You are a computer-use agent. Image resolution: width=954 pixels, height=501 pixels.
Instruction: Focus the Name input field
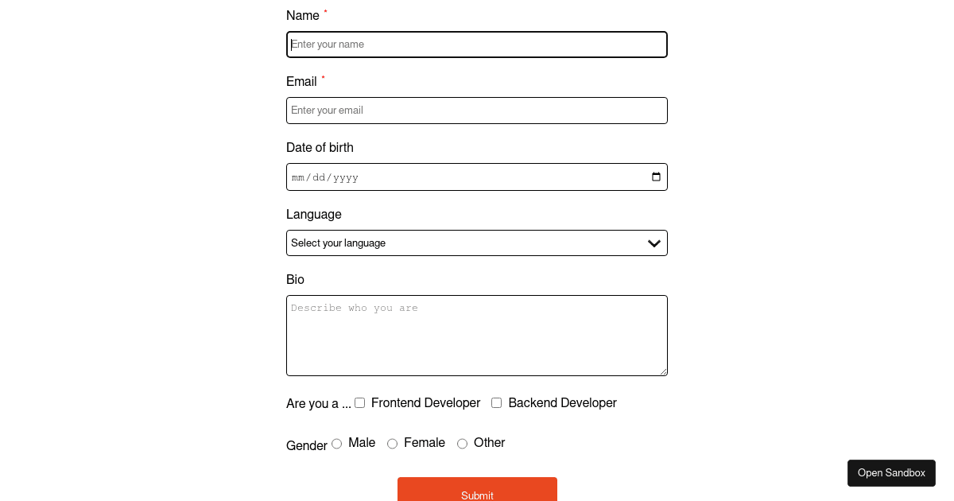(477, 45)
